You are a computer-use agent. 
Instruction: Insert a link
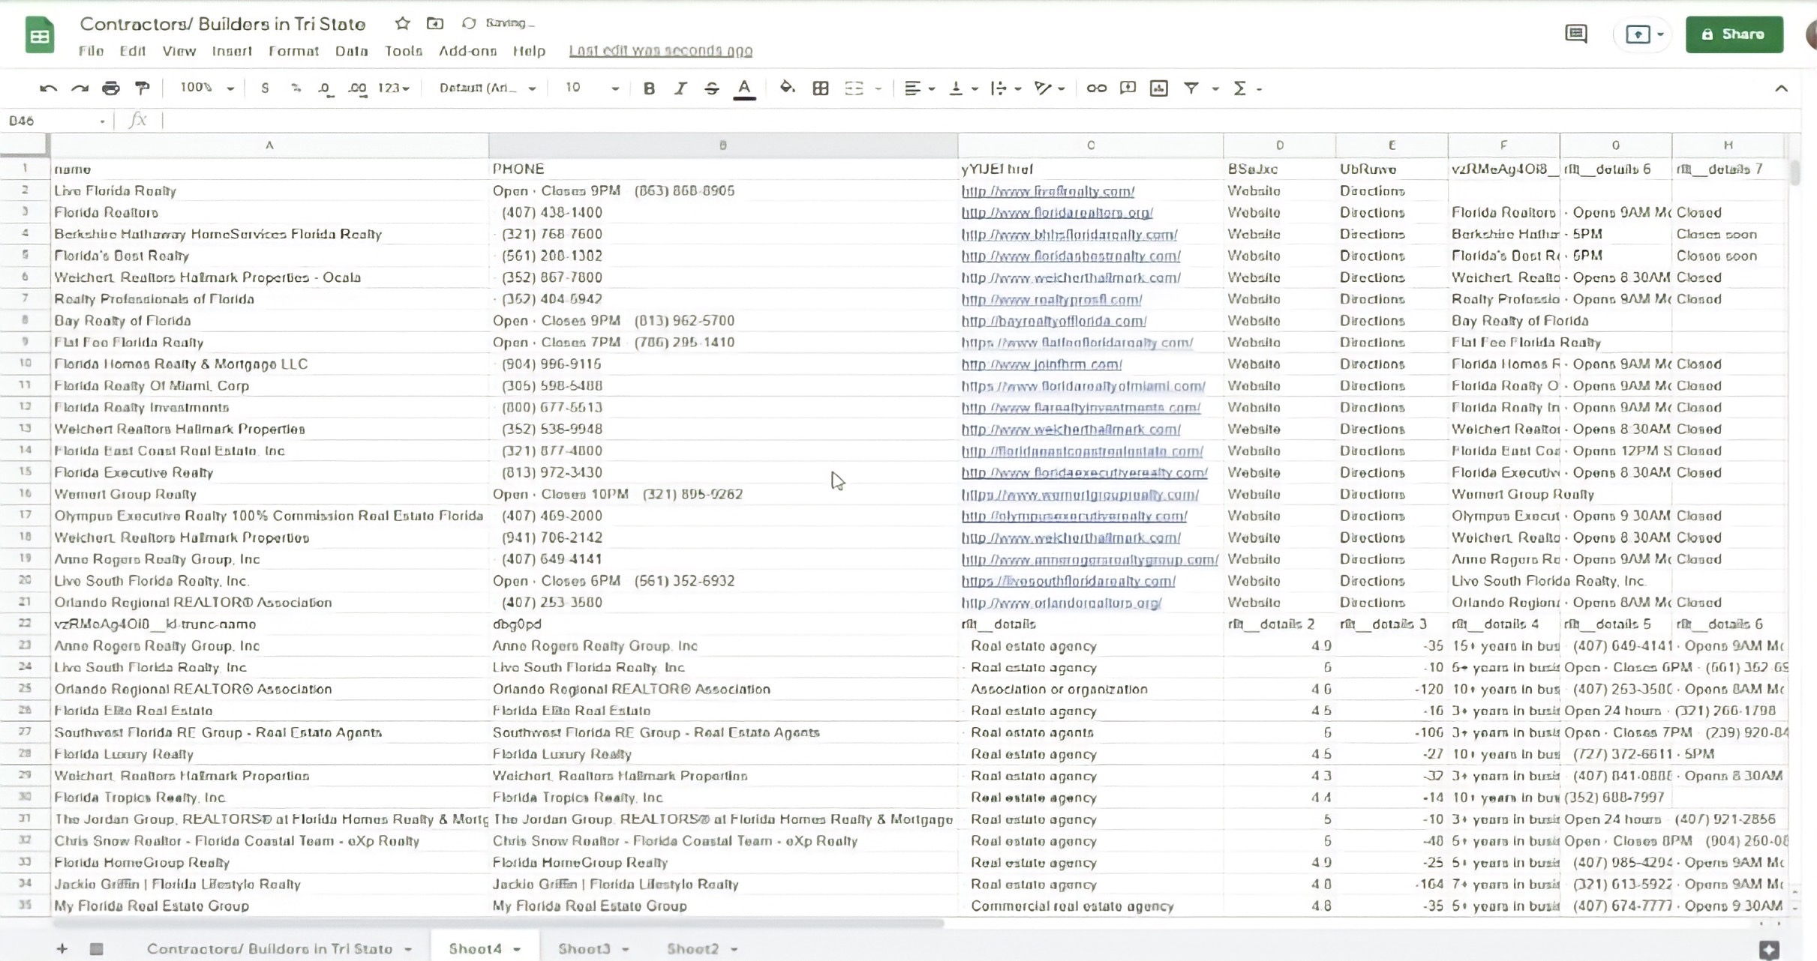(1096, 88)
